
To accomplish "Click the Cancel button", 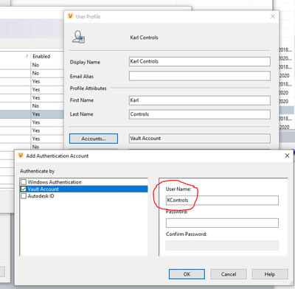I will pyautogui.click(x=229, y=274).
